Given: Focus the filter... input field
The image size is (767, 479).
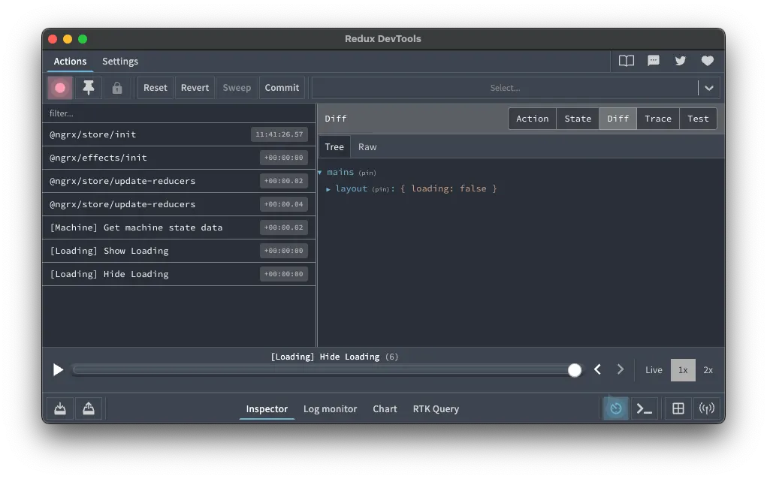Looking at the screenshot, I should click(x=179, y=113).
